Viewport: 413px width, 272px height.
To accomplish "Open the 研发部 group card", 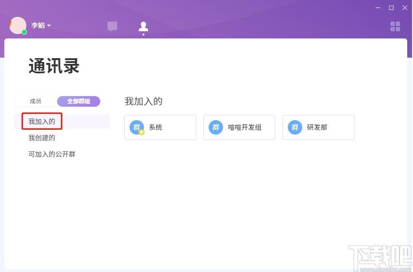I will pos(318,127).
